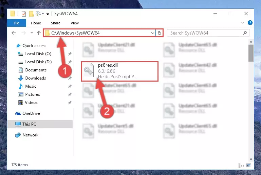Viewport: 261px width, 175px height.
Task: Click the Downloads blue arrow icon
Action: pyautogui.click(x=21, y=78)
